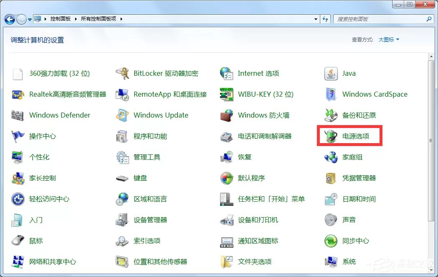438x277 pixels.
Task: Click the Internet 选项 globe icon
Action: [227, 74]
